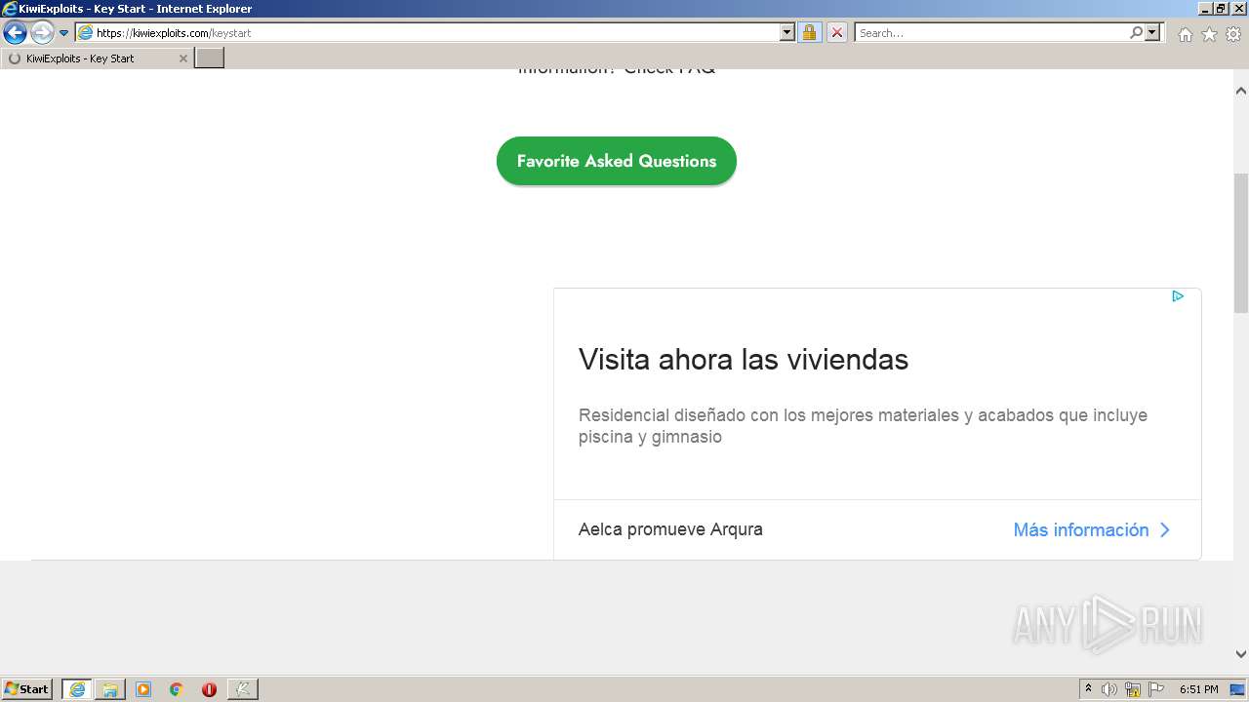Click Aelca promueve Arqura advertiser text

click(670, 529)
